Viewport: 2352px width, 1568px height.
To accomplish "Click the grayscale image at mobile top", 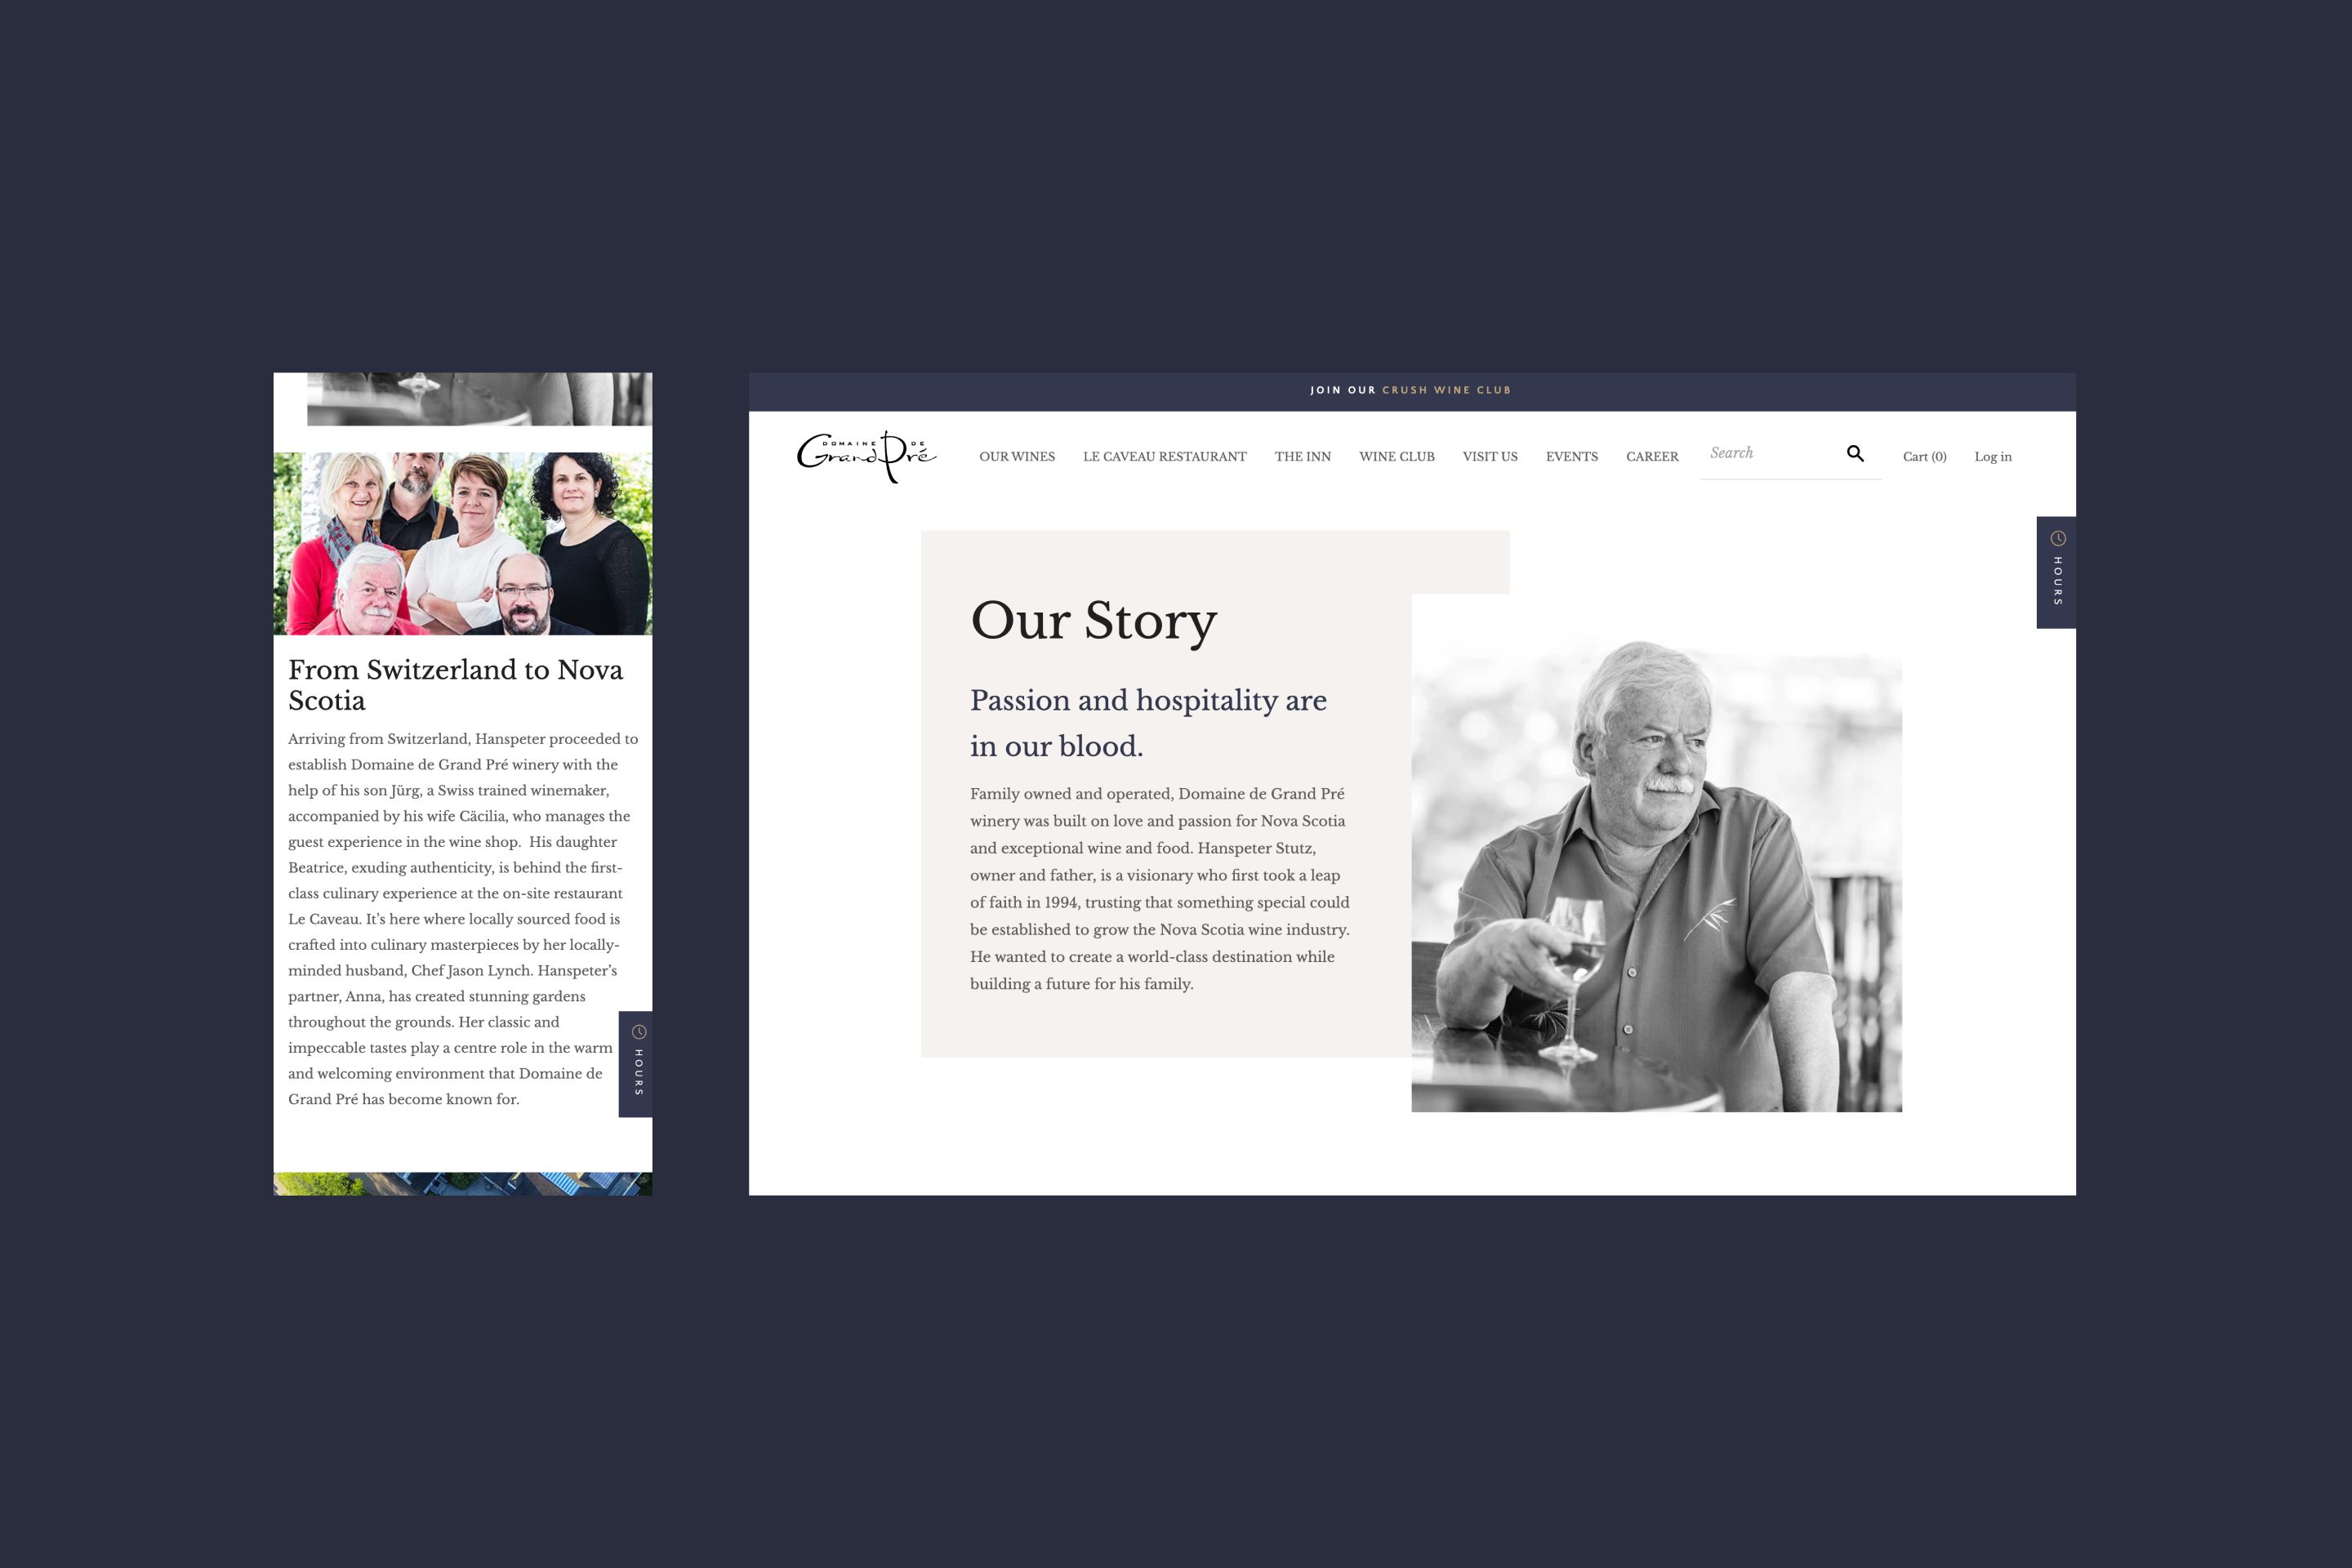I will (x=479, y=399).
